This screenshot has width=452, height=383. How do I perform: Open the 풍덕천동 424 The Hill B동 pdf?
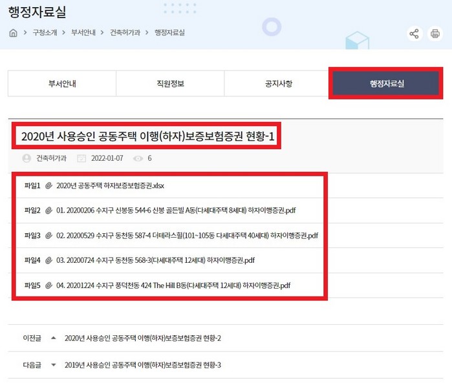point(173,285)
